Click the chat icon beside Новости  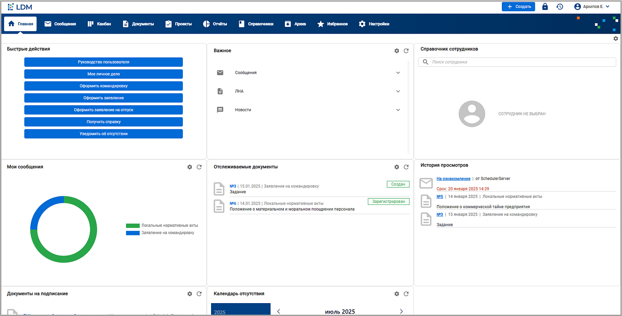pos(220,110)
